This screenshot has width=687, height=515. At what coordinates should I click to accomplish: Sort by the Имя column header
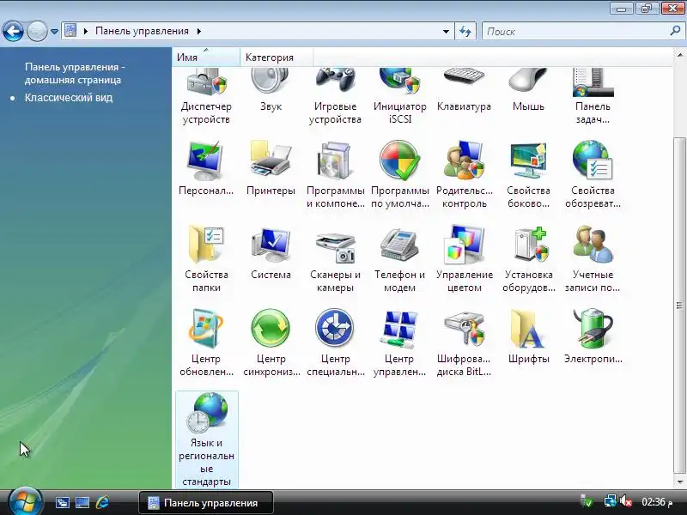click(206, 58)
